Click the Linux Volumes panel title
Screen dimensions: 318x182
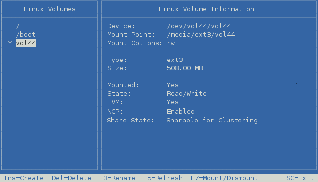click(50, 9)
